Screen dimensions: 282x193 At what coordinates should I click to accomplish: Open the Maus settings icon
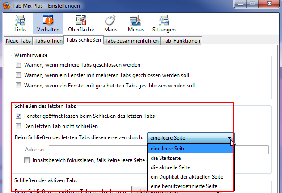(x=110, y=23)
